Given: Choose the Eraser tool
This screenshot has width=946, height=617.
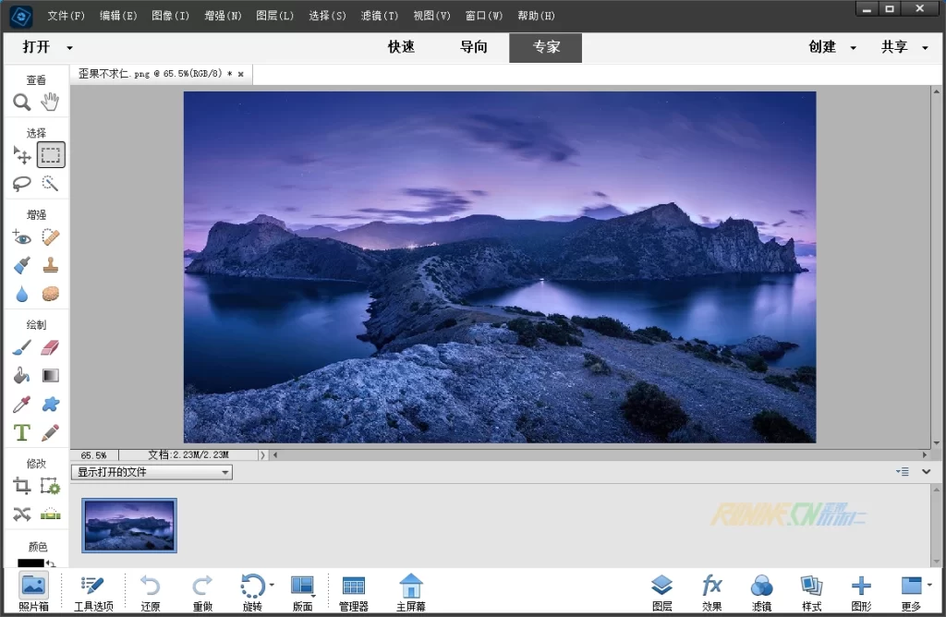Looking at the screenshot, I should pos(51,347).
